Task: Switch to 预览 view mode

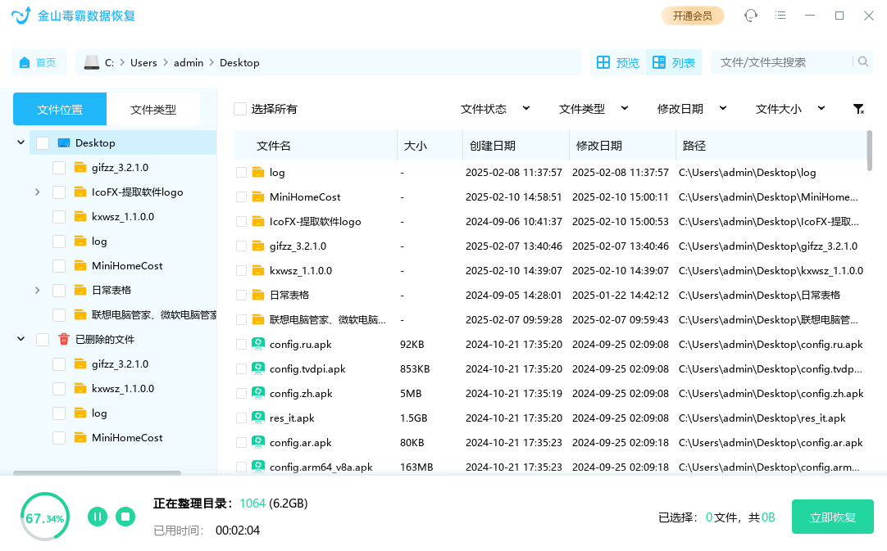Action: pyautogui.click(x=617, y=62)
